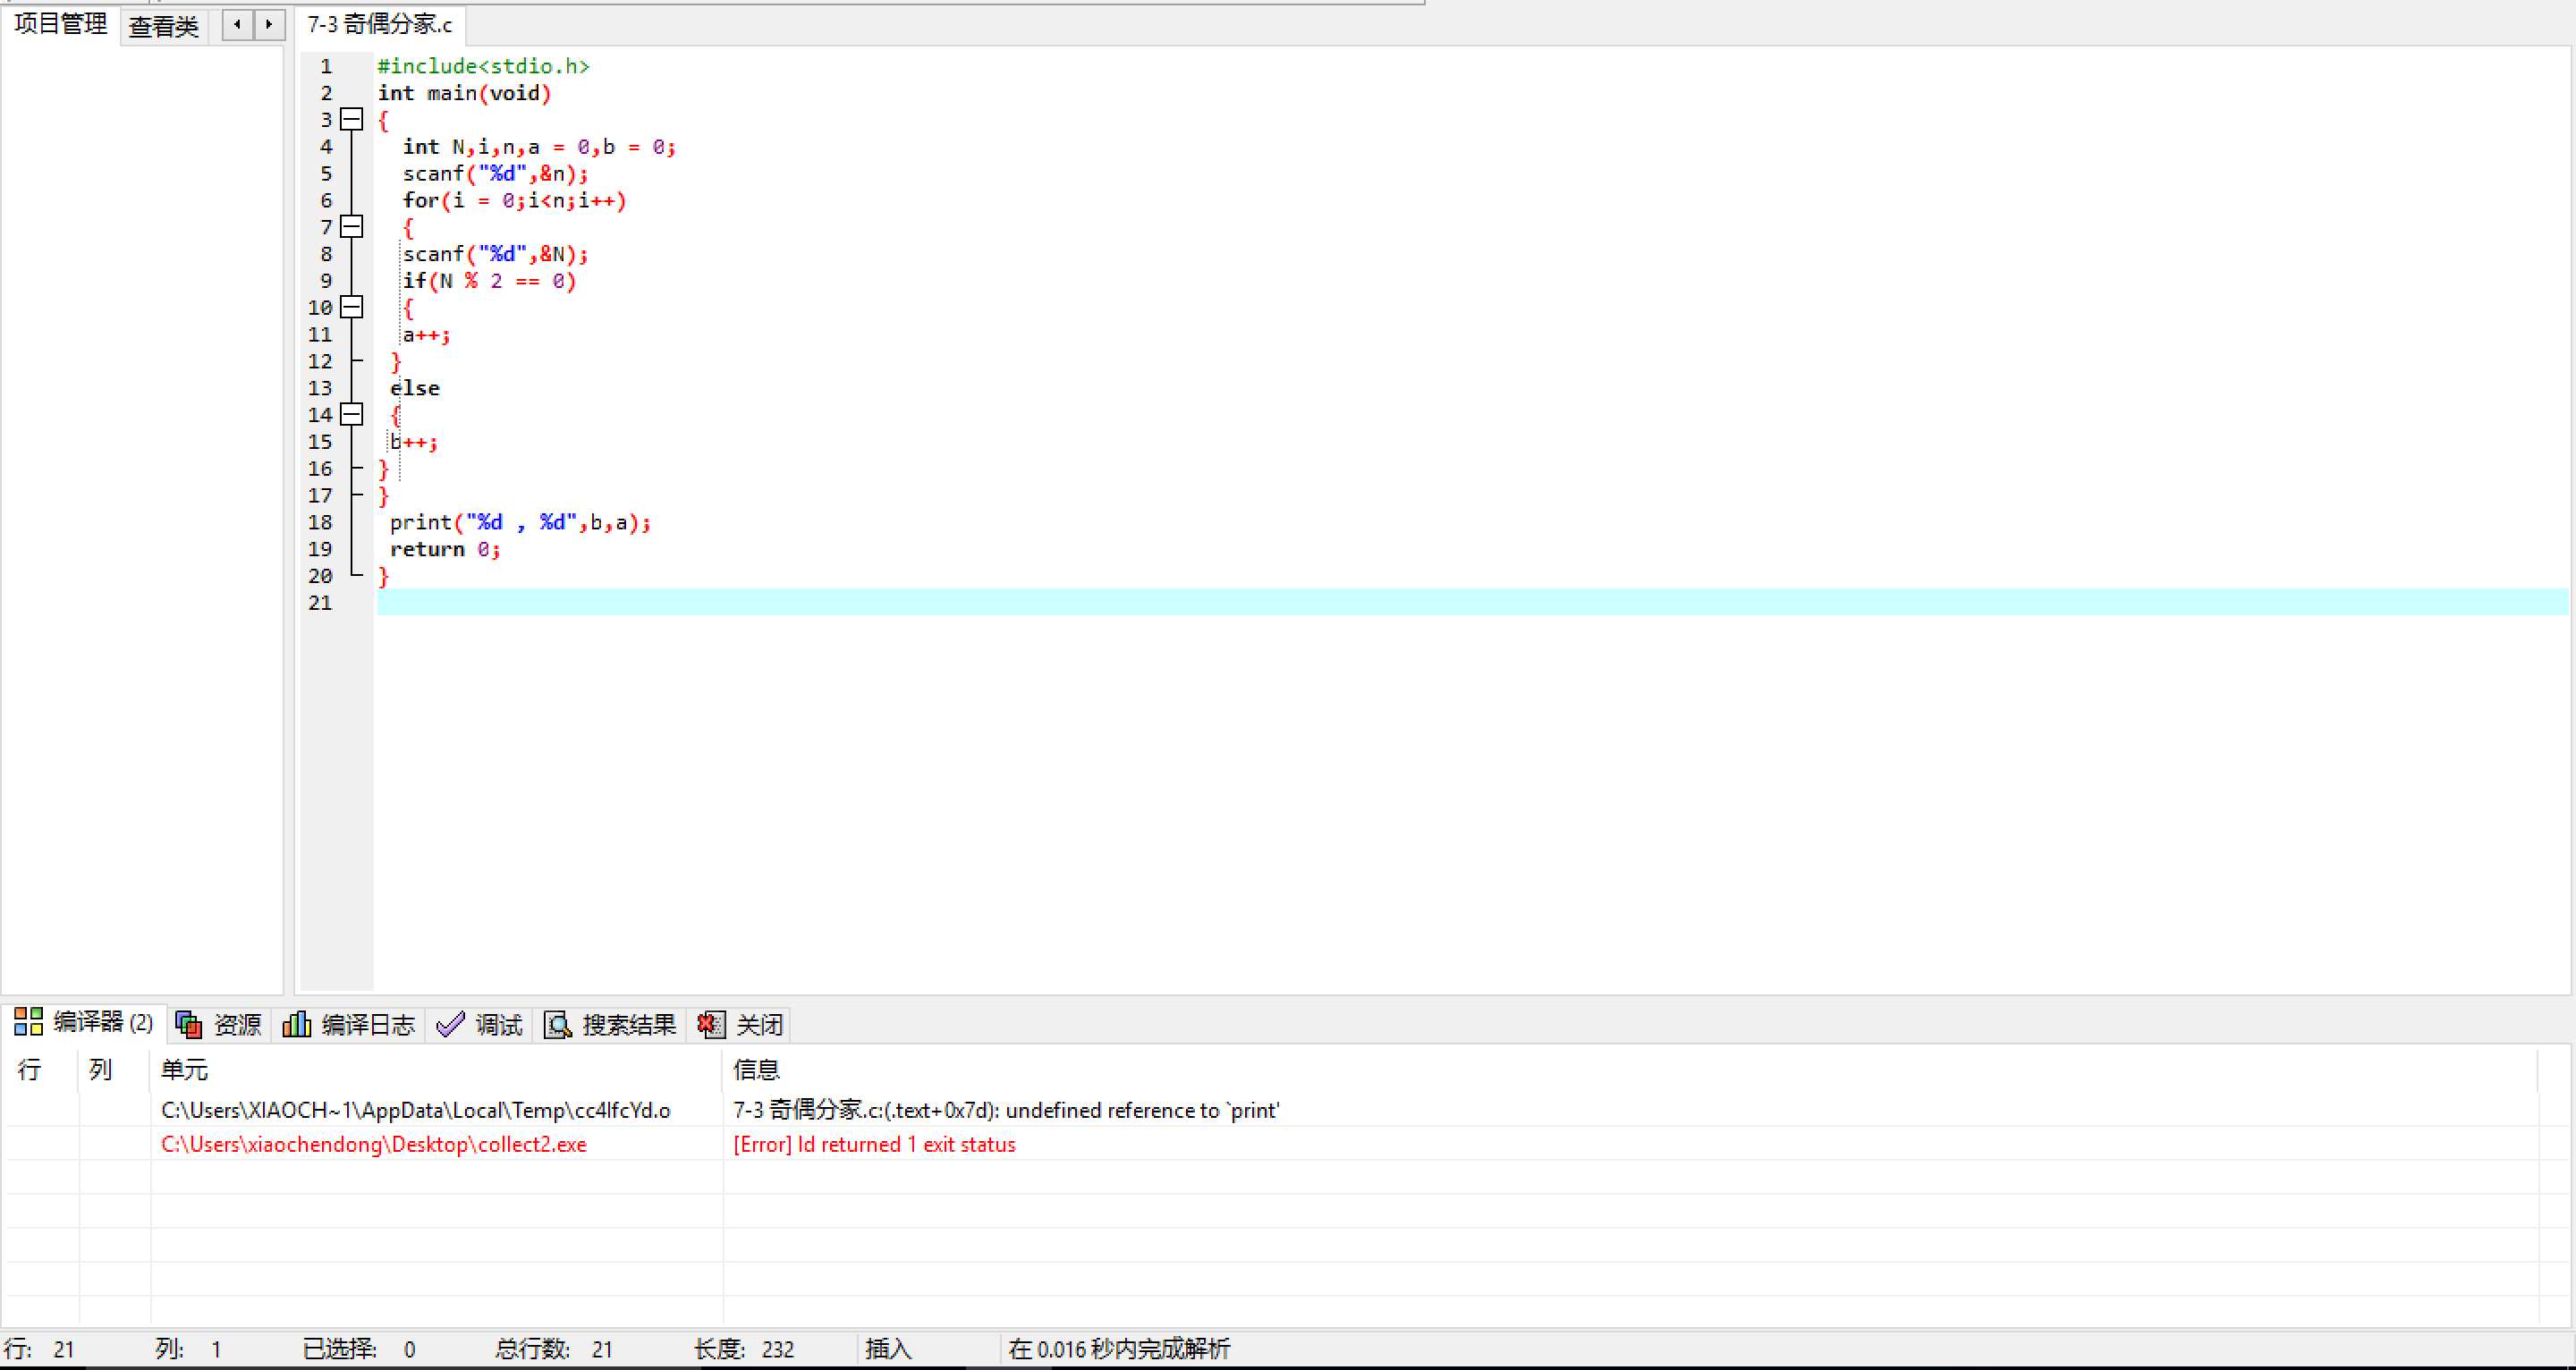Collapse the if-block fold at line 10
This screenshot has width=2576, height=1370.
pyautogui.click(x=351, y=307)
